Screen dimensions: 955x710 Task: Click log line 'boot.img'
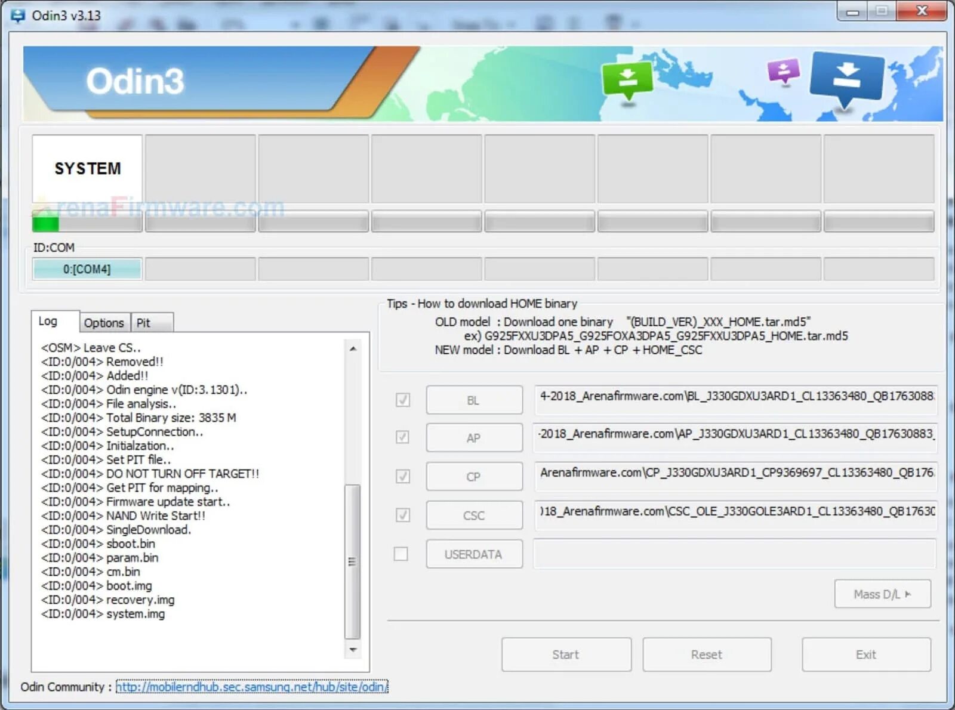(96, 586)
